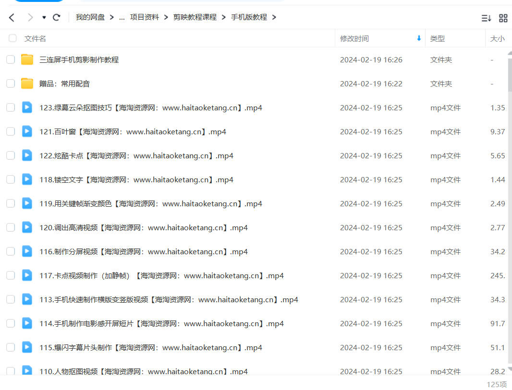
Task: Go back with the left arrow
Action: (12, 17)
